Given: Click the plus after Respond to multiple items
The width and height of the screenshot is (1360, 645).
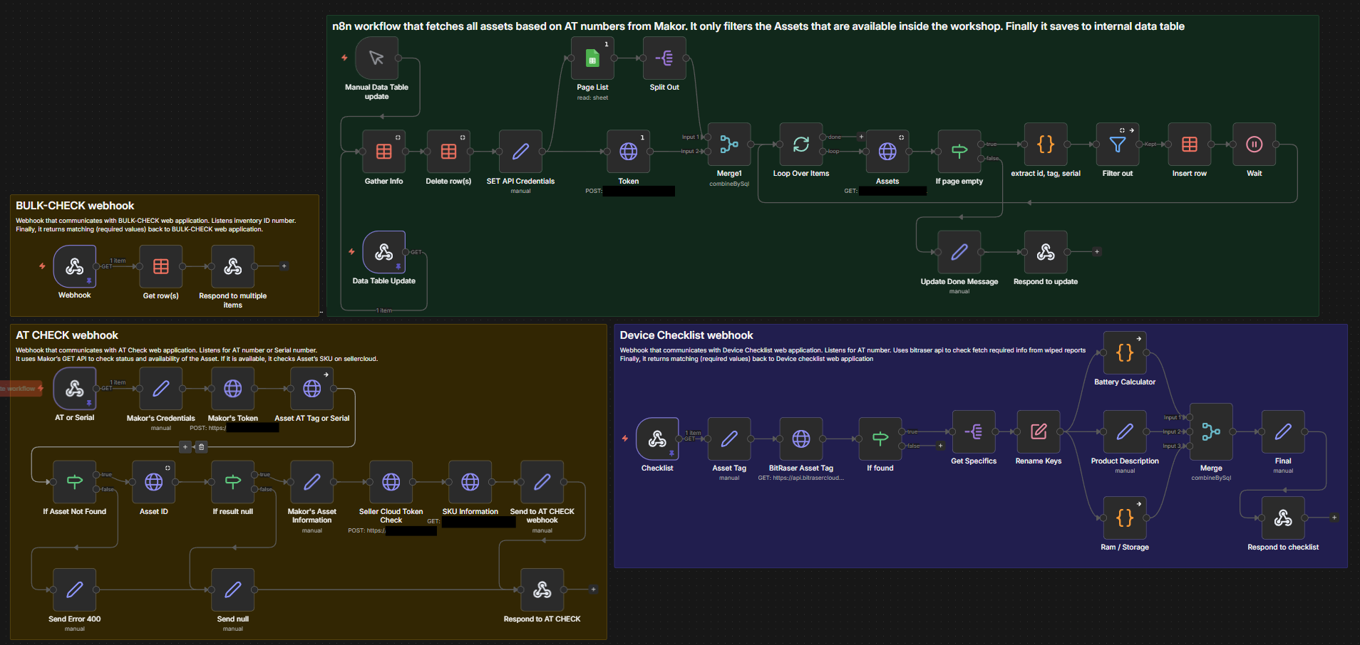Looking at the screenshot, I should point(284,266).
